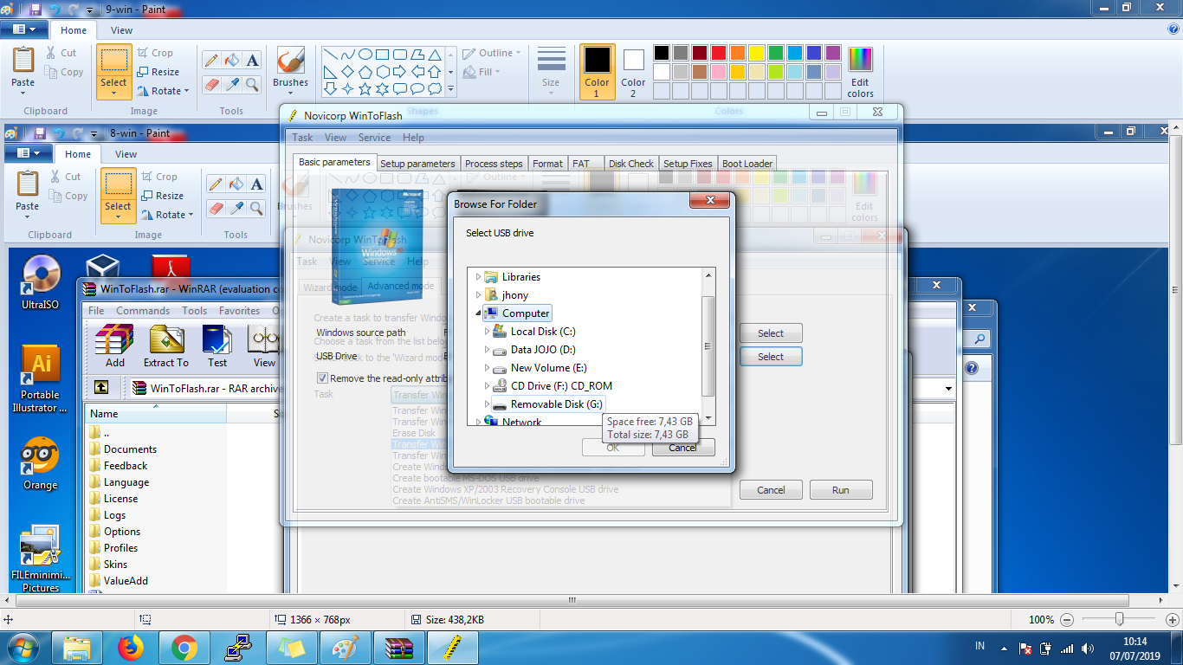Select the Pencil tool in 9-win Paint ribbon
The height and width of the screenshot is (665, 1183).
(210, 61)
